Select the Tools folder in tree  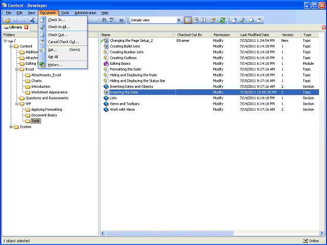click(x=36, y=121)
